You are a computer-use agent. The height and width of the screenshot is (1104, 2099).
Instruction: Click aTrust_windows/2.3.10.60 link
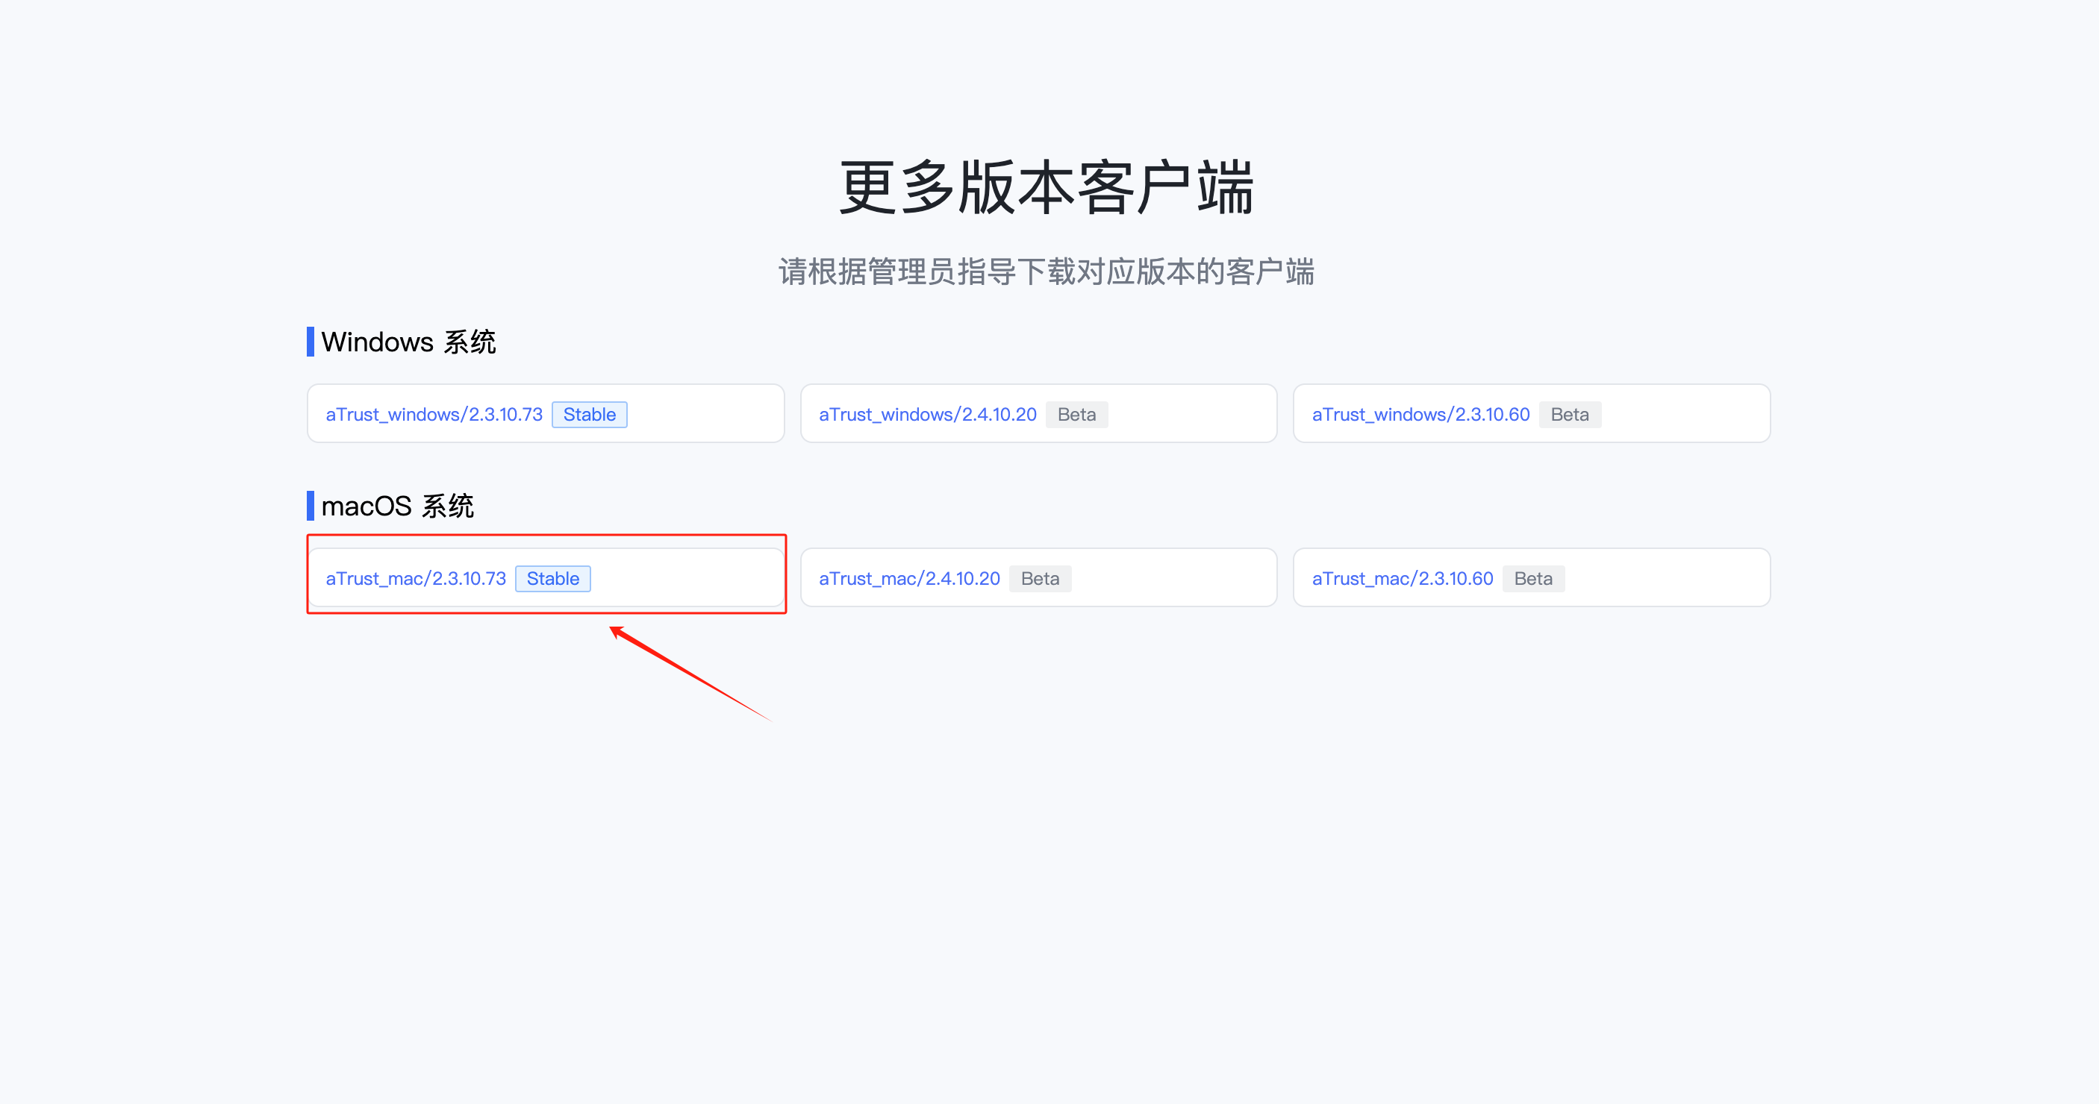[x=1420, y=415]
